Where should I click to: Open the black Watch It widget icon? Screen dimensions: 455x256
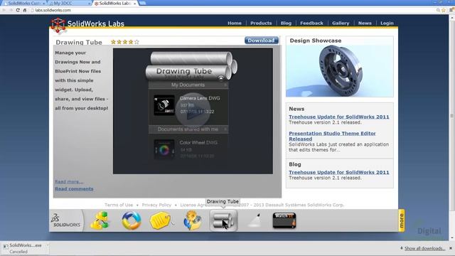(284, 220)
